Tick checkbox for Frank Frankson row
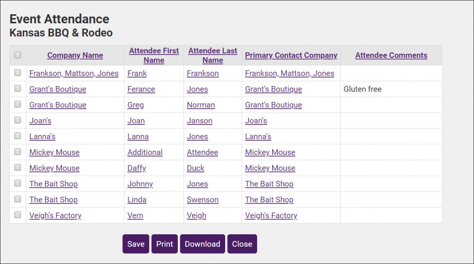Image resolution: width=474 pixels, height=264 pixels. coord(18,73)
